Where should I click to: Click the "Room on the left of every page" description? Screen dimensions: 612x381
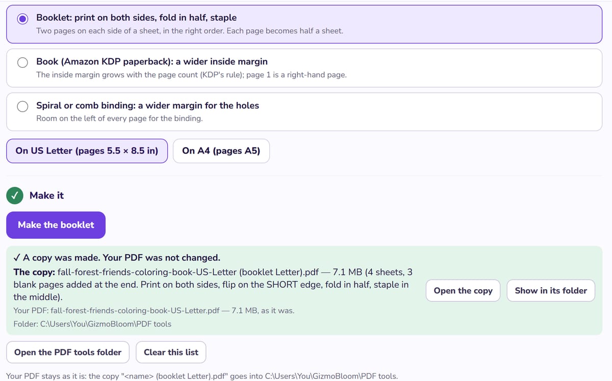coord(119,118)
